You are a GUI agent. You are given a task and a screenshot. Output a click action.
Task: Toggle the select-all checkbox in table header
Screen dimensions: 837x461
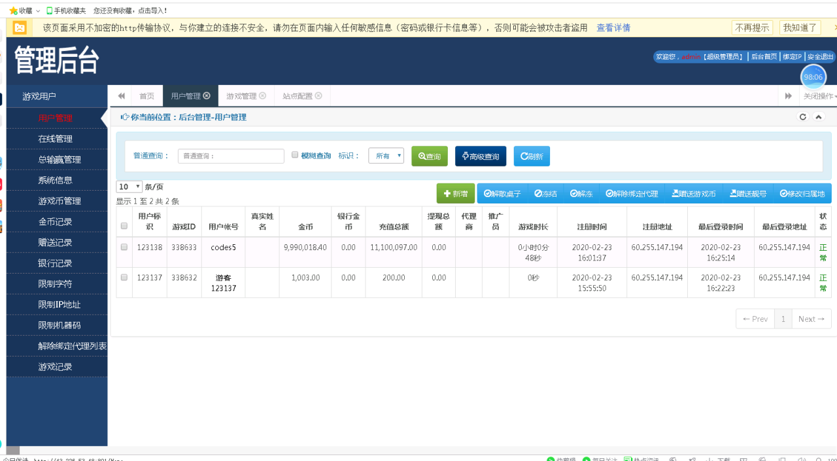124,227
